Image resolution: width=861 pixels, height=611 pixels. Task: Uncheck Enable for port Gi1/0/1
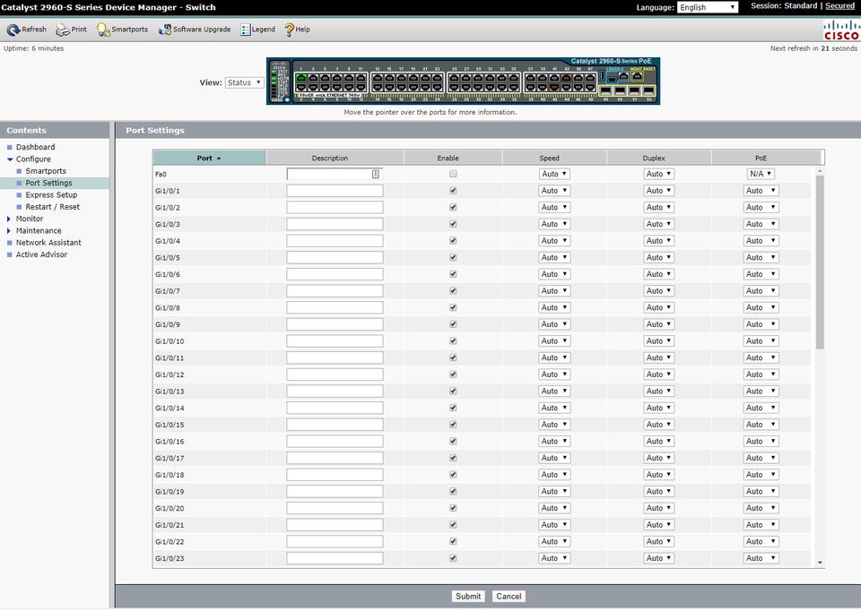453,190
